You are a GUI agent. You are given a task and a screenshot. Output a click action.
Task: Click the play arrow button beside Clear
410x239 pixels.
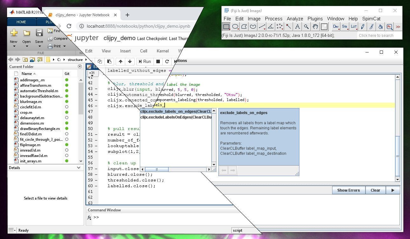[393, 190]
